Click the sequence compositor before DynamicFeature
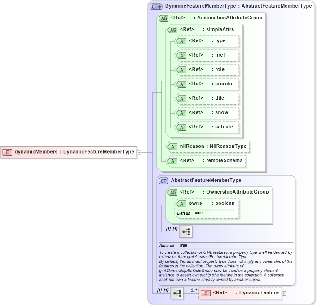The image size is (317, 305). 177,293
